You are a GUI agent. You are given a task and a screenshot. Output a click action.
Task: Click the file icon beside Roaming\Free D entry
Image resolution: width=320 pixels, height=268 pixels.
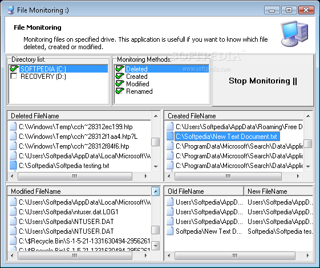coord(170,126)
